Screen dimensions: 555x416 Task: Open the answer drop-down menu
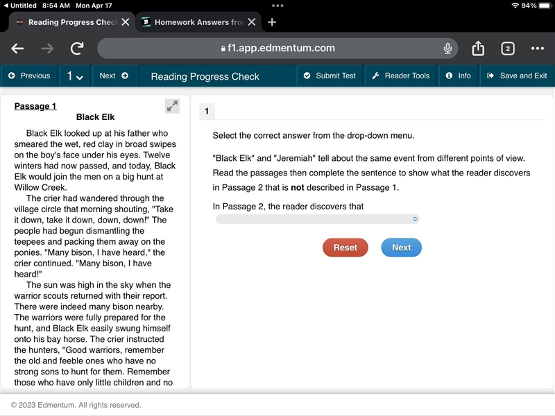click(318, 219)
